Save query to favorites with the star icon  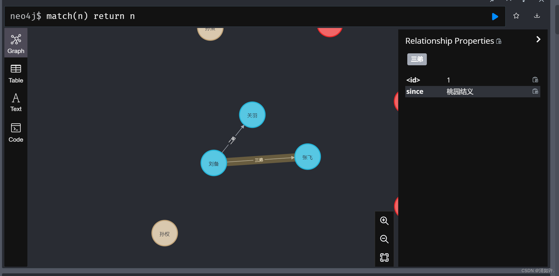pos(516,16)
